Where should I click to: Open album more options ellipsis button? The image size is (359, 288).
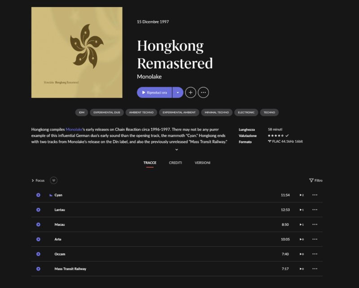point(203,92)
